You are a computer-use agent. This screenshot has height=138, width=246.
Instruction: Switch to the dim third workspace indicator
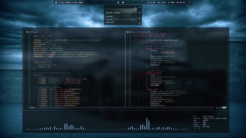tap(128, 2)
